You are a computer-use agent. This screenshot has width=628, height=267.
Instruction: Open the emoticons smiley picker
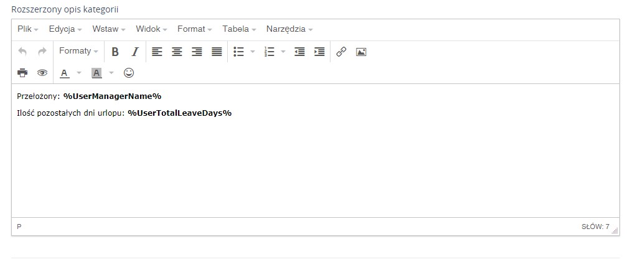[129, 73]
